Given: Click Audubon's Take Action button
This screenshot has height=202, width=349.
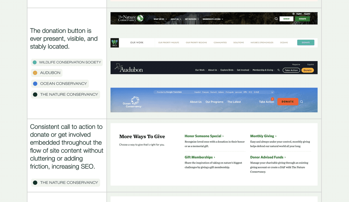Looking at the screenshot, I should point(291,70).
